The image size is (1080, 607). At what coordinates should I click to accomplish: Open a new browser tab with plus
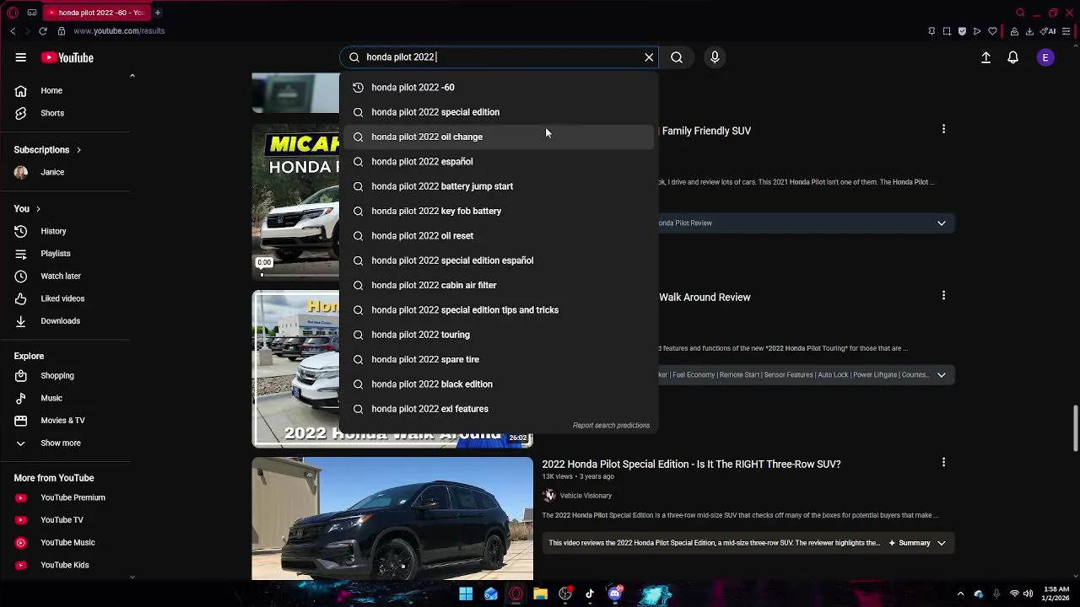pos(158,13)
